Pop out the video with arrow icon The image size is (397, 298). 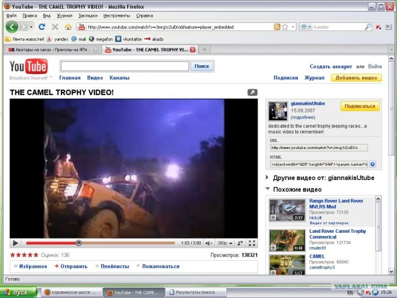(x=252, y=93)
